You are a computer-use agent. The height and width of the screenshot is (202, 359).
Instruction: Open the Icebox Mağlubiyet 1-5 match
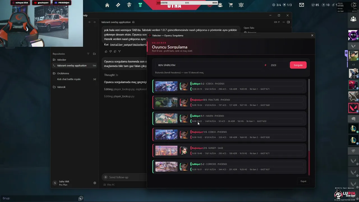point(229,135)
